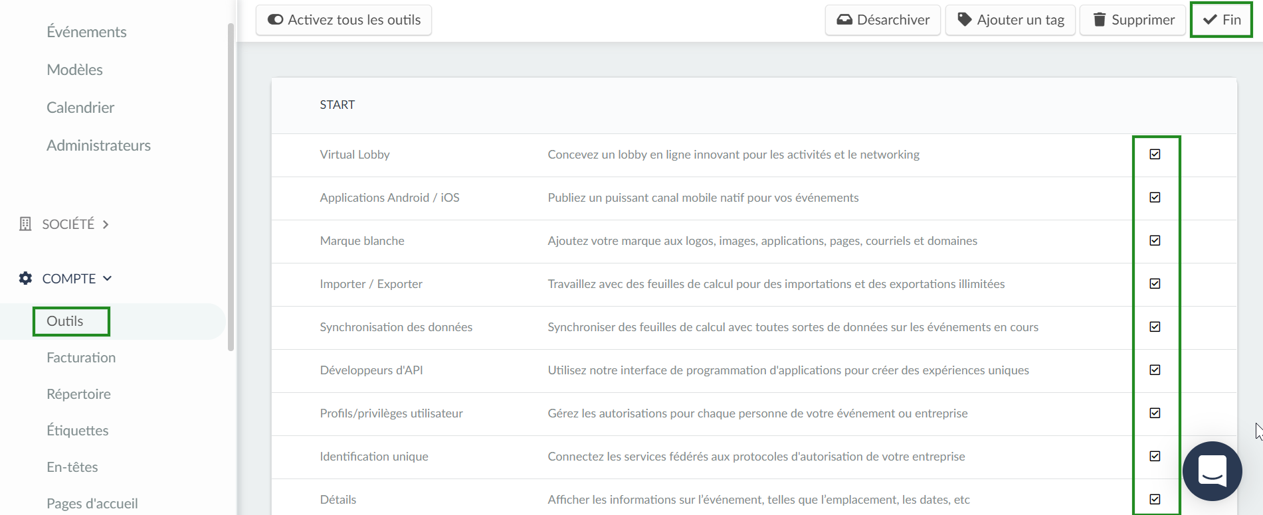Uncheck Synchronisation des données checkbox

click(x=1155, y=327)
